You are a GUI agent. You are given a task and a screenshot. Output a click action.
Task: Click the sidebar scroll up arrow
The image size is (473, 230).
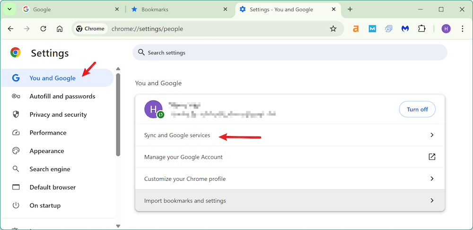(x=118, y=69)
